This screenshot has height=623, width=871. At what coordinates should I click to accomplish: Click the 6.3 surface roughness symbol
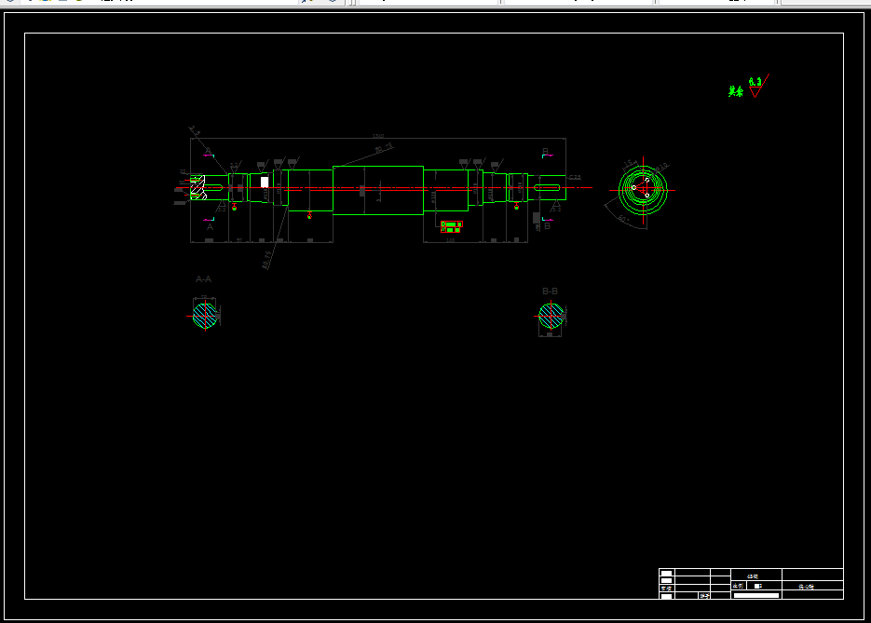(x=757, y=86)
